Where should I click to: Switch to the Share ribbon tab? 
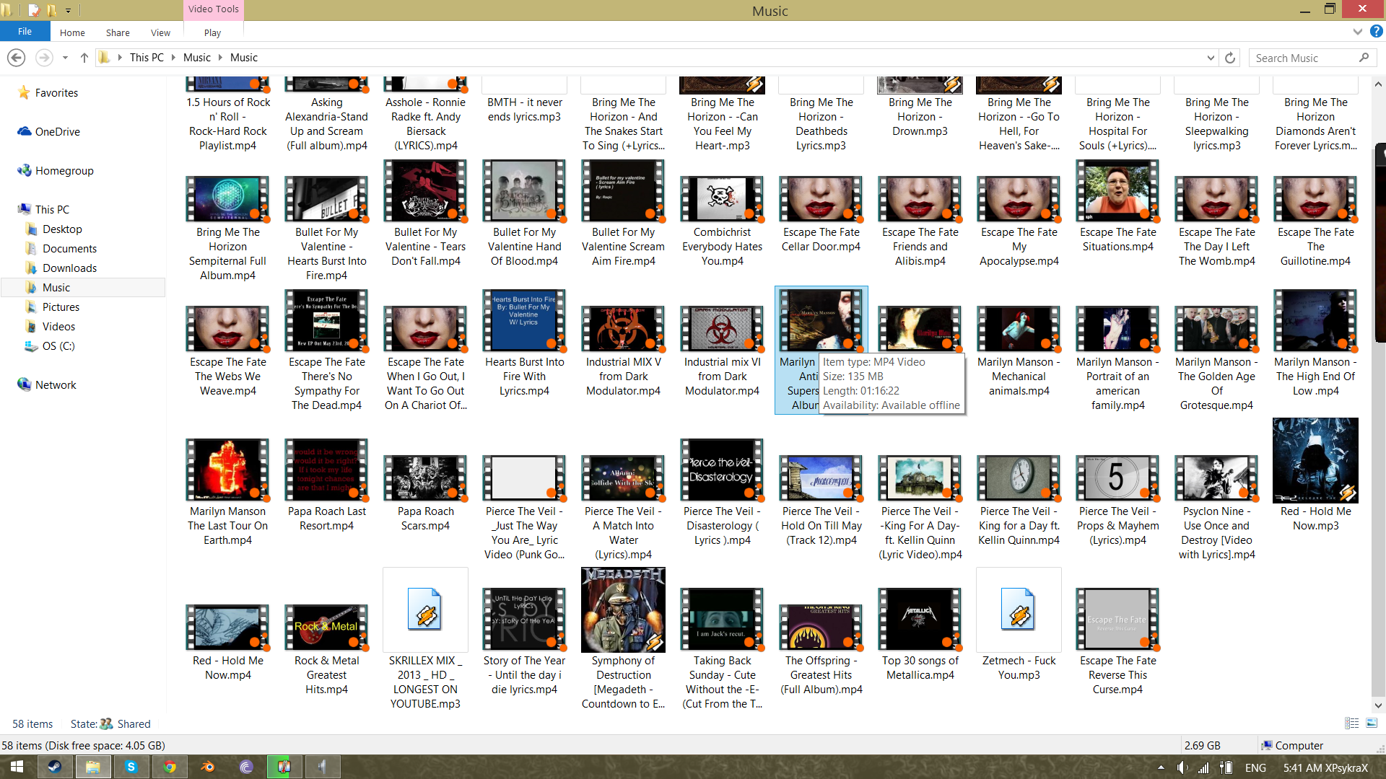(118, 32)
